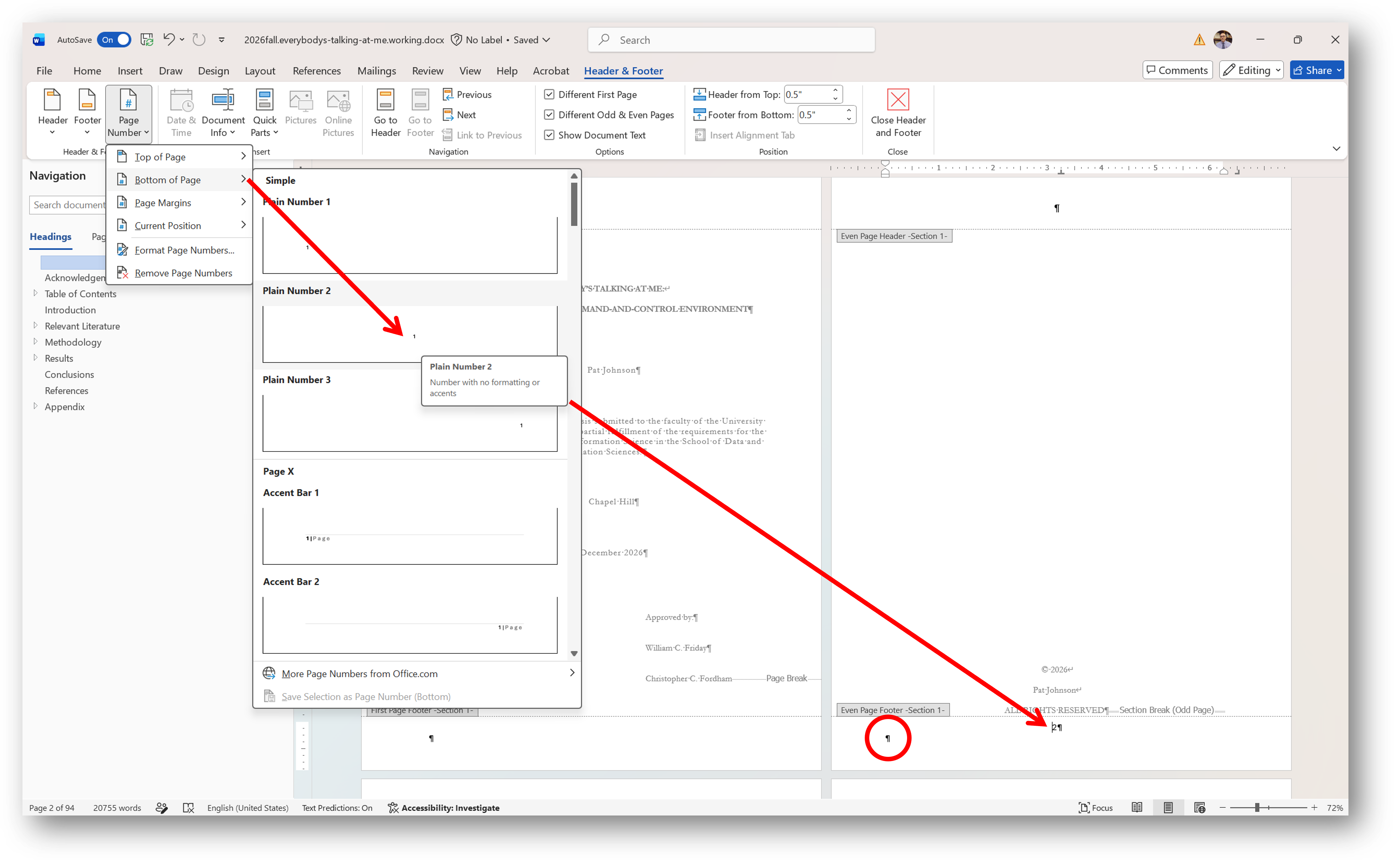Click the Save icon in title bar
This screenshot has height=861, width=1394.
[x=147, y=39]
